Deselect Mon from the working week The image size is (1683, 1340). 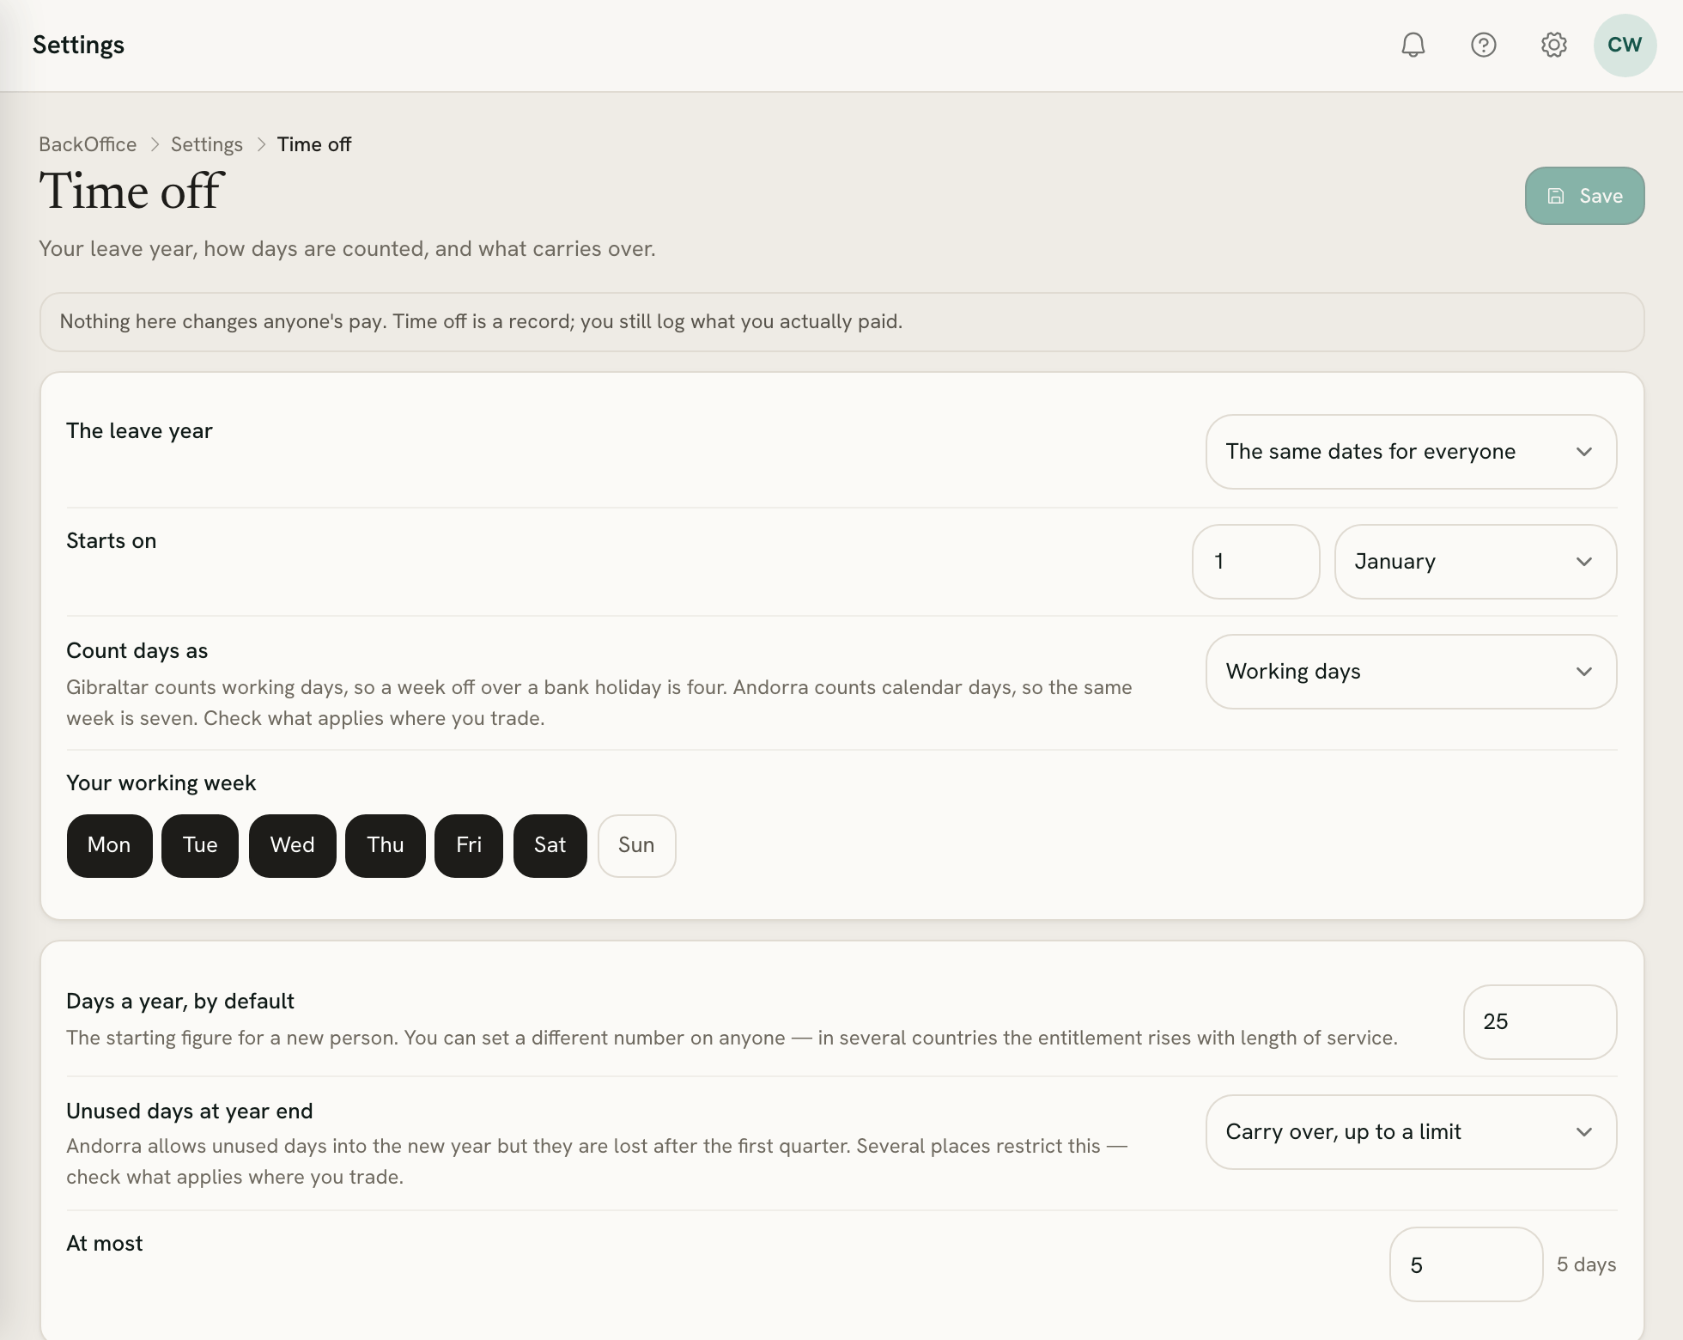[109, 845]
